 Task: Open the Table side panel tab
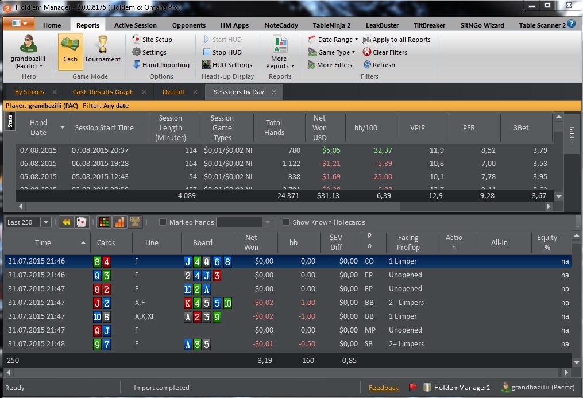(572, 134)
